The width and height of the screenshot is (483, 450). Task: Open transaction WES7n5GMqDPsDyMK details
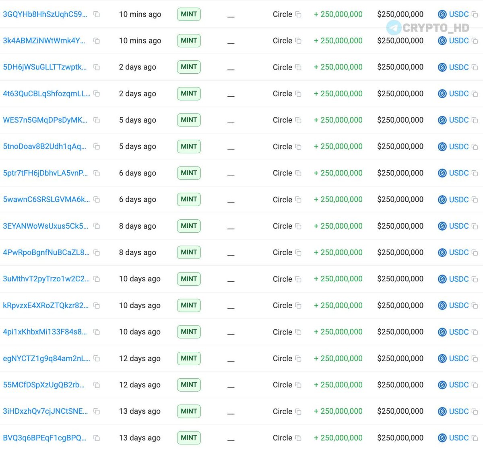pyautogui.click(x=45, y=120)
